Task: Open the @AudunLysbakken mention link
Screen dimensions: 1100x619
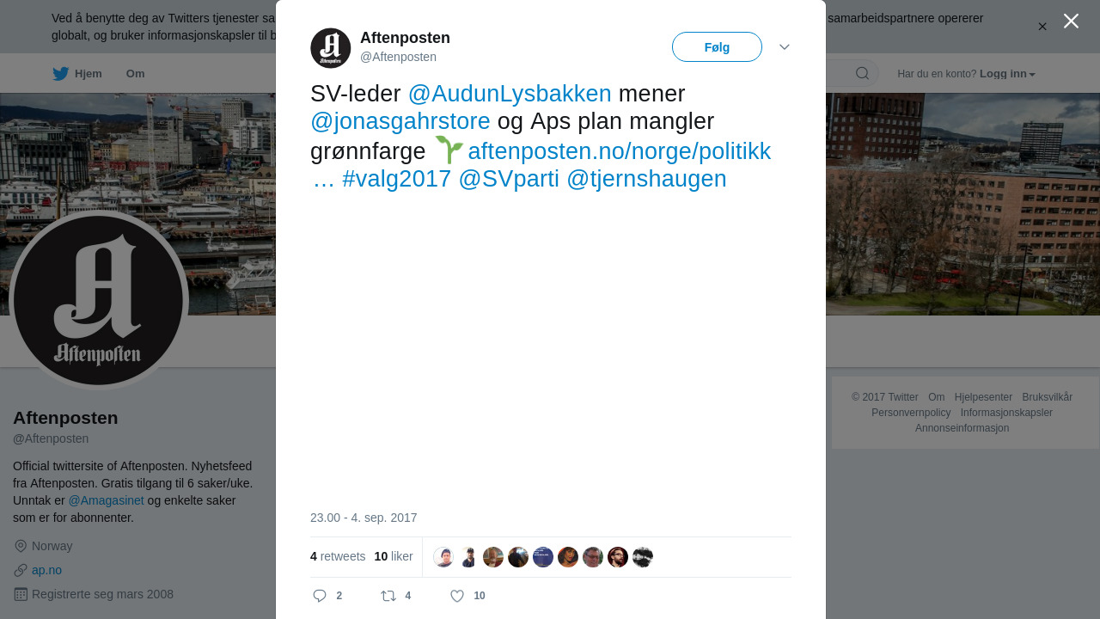Action: point(510,93)
